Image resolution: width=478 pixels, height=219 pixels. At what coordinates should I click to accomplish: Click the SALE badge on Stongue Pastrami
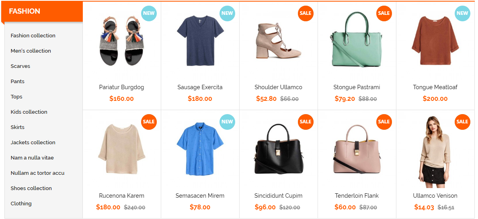pyautogui.click(x=384, y=13)
